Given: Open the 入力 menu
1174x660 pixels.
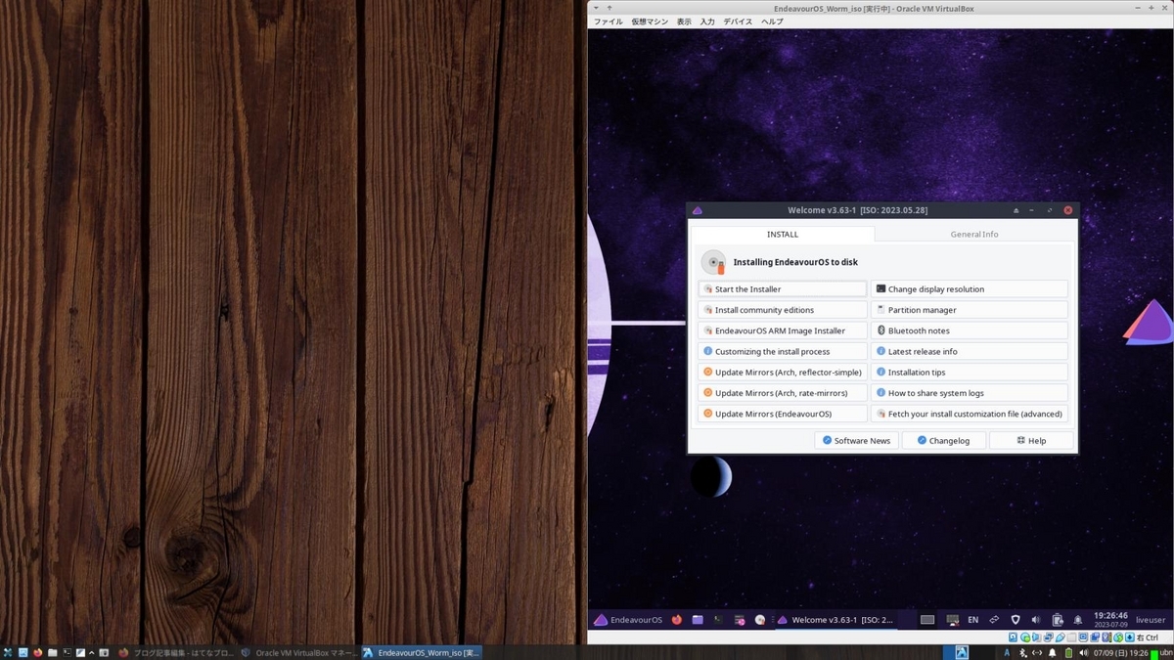Looking at the screenshot, I should click(x=707, y=22).
